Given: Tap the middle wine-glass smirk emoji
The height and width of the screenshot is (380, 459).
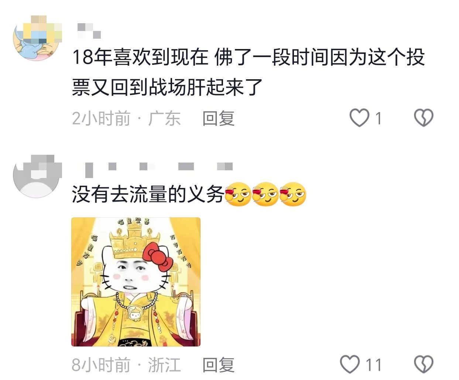Looking at the screenshot, I should point(266,194).
